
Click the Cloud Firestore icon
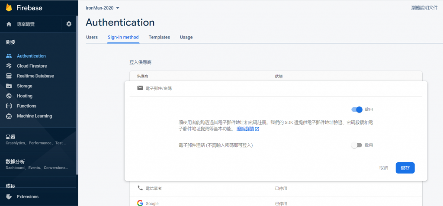tap(9, 66)
